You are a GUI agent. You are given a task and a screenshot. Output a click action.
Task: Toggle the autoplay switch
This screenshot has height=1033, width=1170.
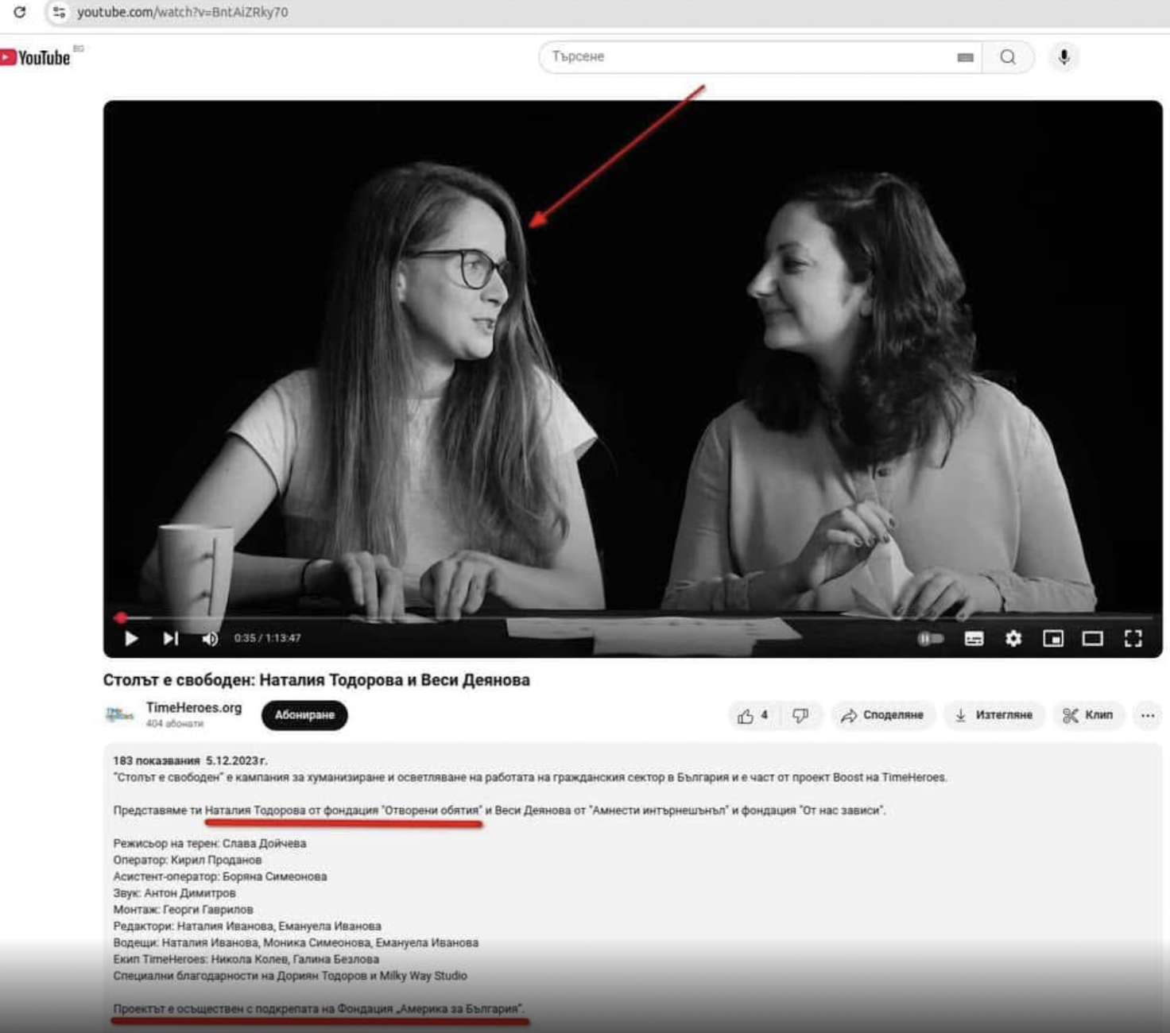[x=931, y=638]
